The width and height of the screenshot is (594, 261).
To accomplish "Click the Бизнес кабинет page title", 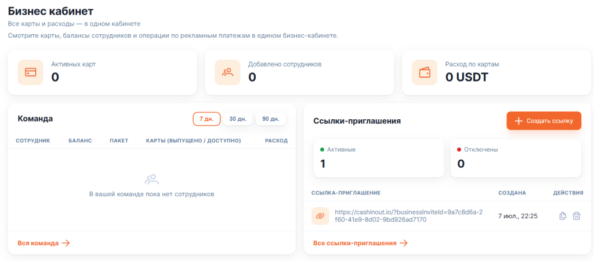I will [x=50, y=12].
